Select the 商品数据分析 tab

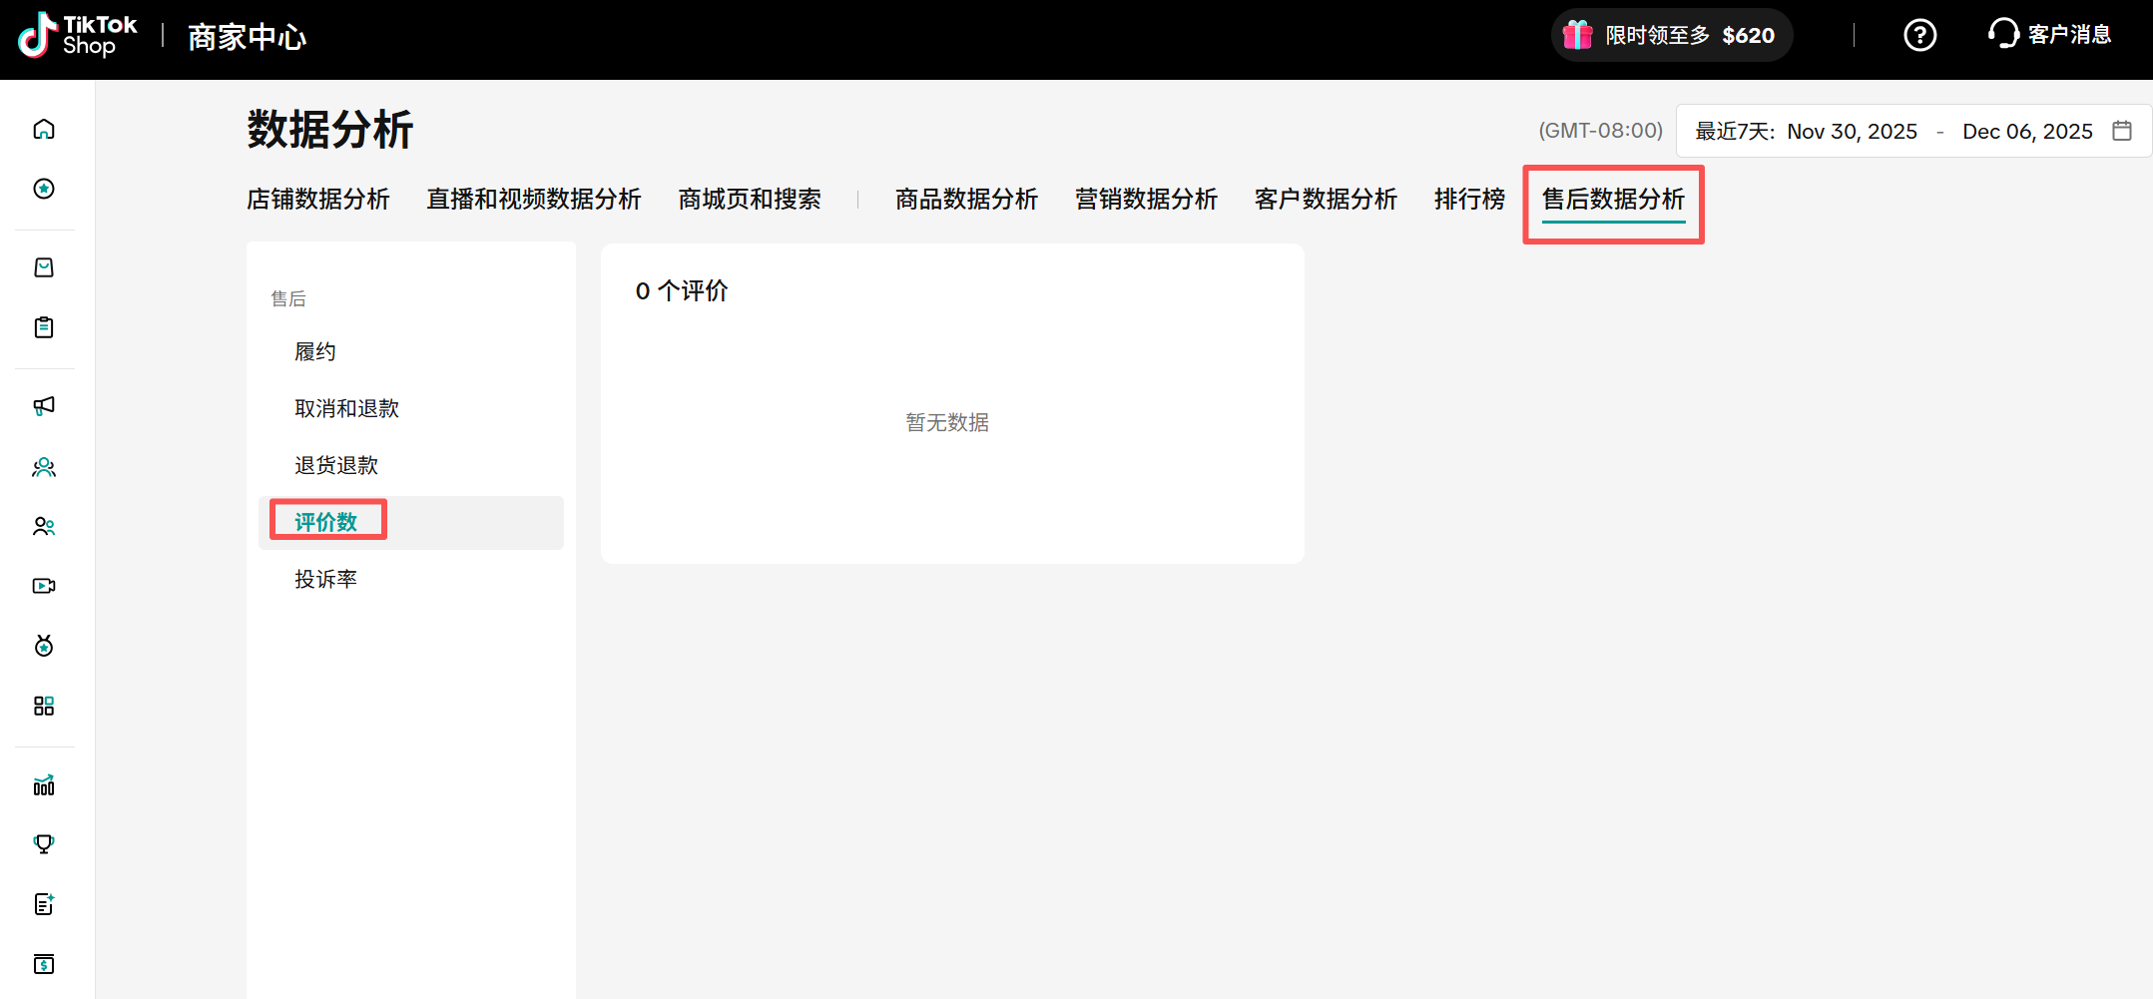tap(966, 199)
